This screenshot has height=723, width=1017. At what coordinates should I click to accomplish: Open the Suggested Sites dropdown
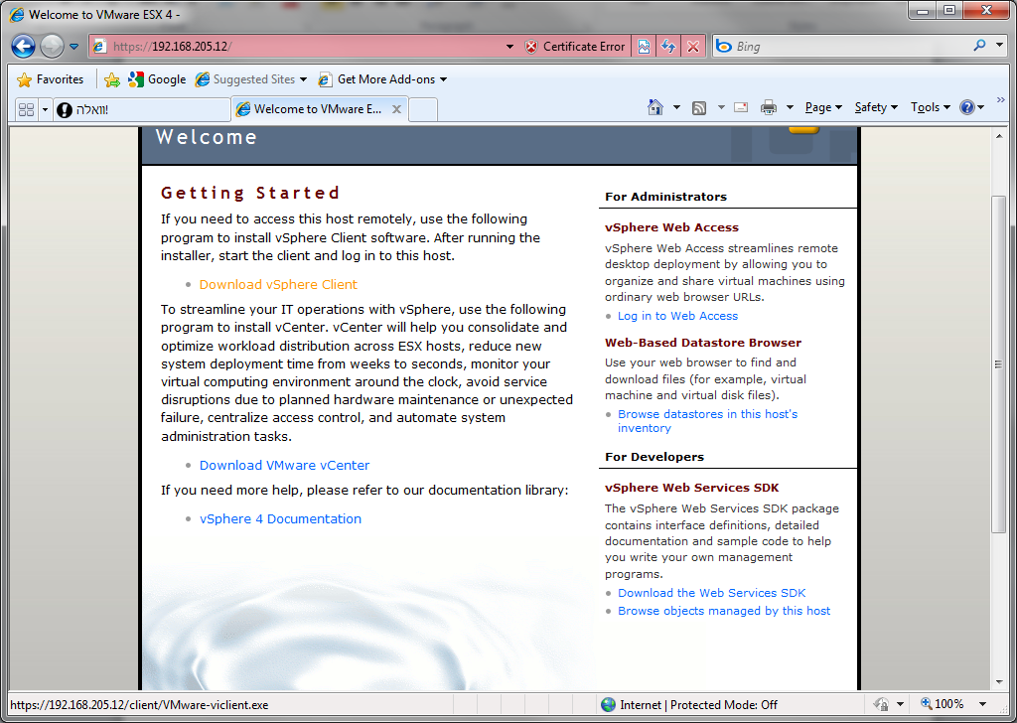251,79
